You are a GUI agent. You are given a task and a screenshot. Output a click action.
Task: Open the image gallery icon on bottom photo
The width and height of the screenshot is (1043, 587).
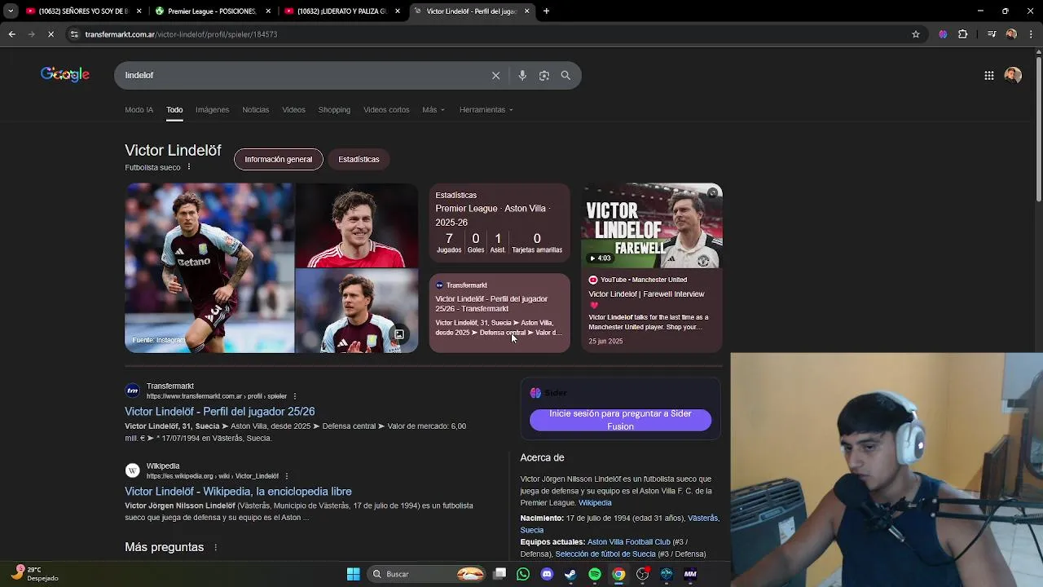399,334
